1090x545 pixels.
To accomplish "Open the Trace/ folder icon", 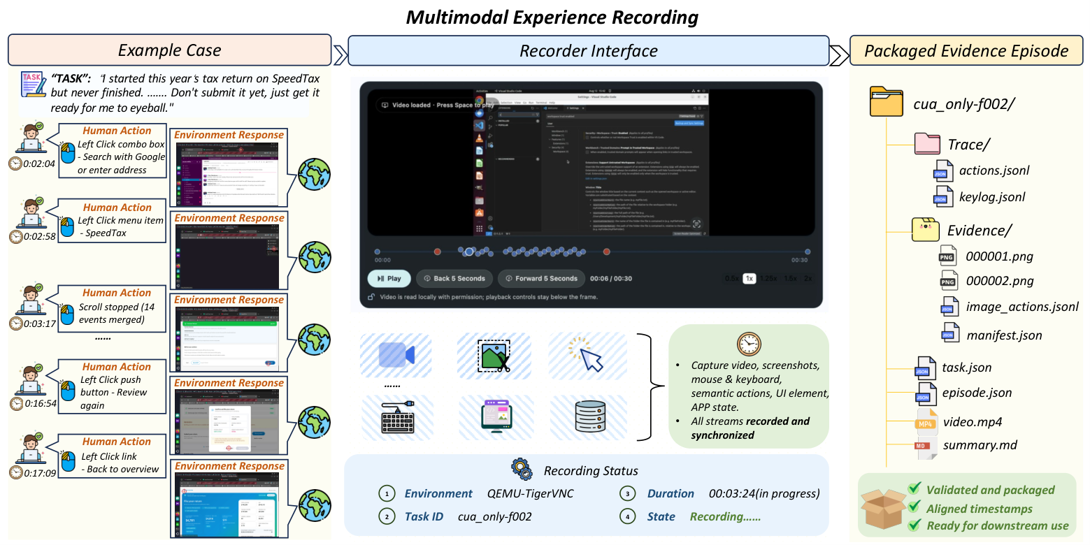I will tap(928, 145).
